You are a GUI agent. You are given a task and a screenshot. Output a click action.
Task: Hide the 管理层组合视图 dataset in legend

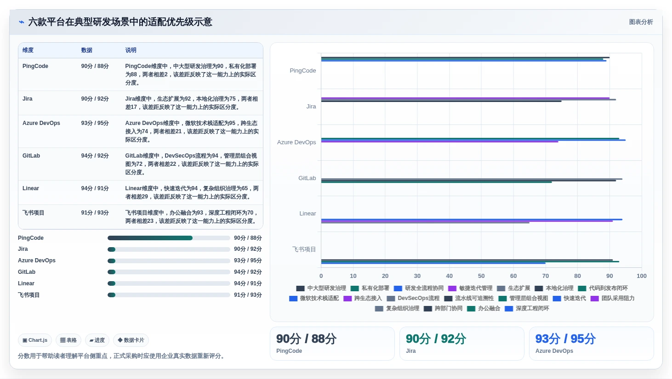click(524, 299)
